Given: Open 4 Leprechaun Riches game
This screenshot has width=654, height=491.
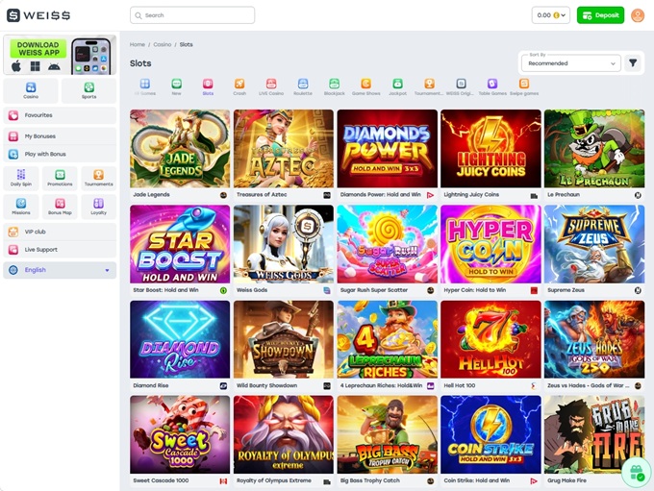Looking at the screenshot, I should click(x=387, y=340).
